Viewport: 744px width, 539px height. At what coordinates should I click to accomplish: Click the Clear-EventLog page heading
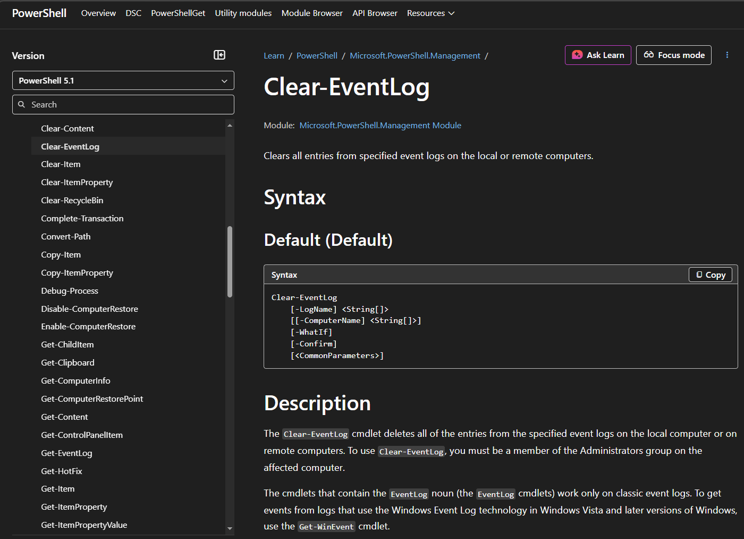point(346,87)
